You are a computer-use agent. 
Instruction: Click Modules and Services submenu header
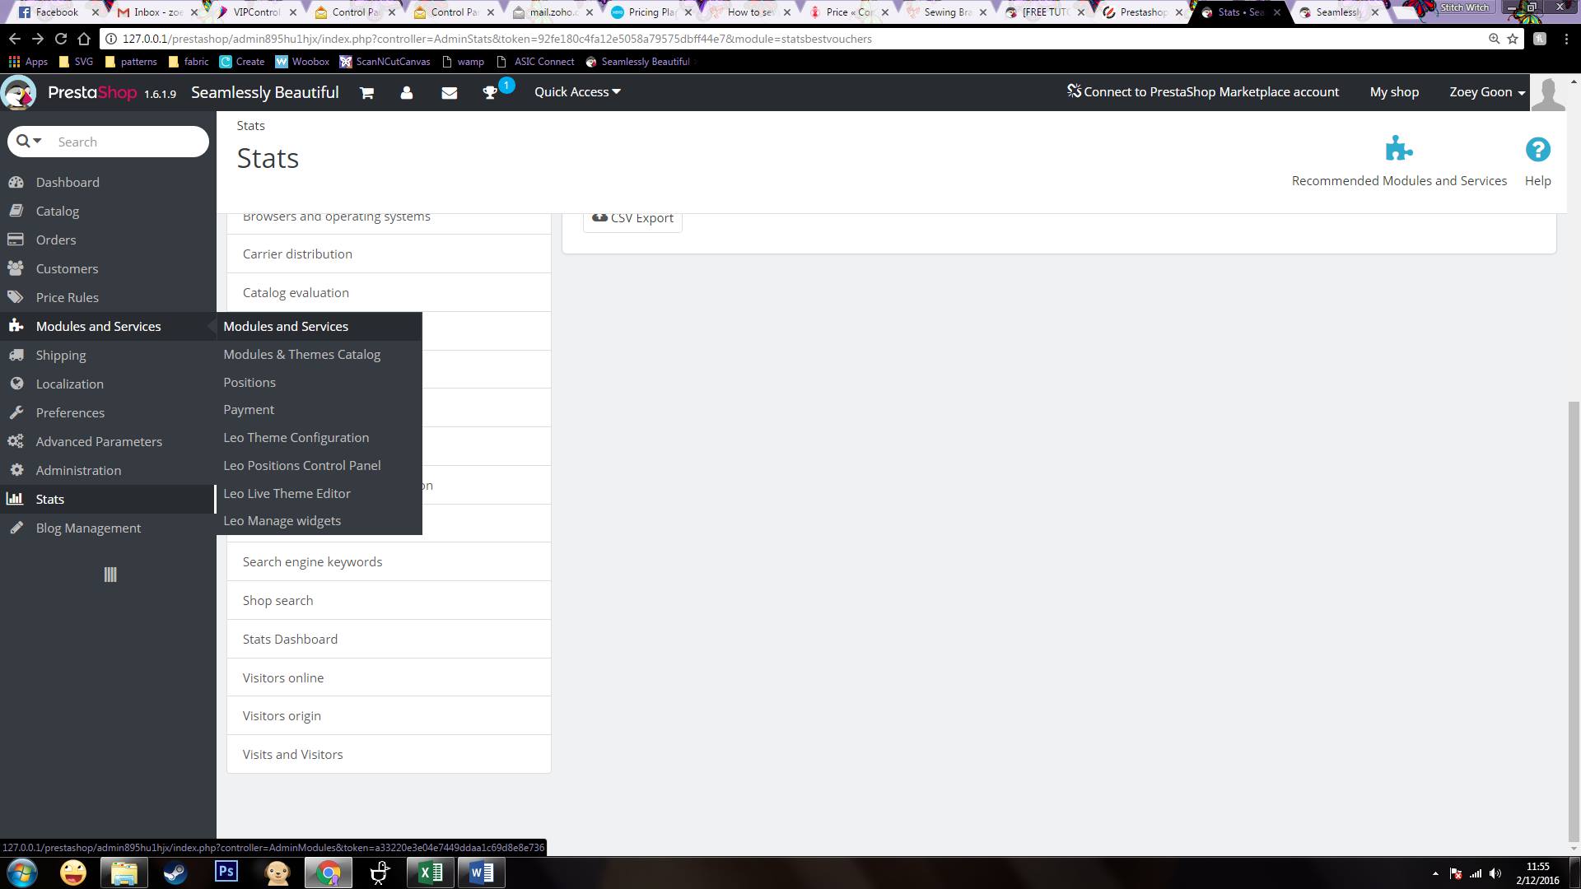286,327
